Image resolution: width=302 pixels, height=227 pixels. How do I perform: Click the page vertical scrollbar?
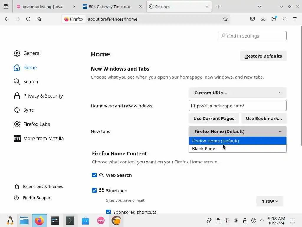point(301,86)
